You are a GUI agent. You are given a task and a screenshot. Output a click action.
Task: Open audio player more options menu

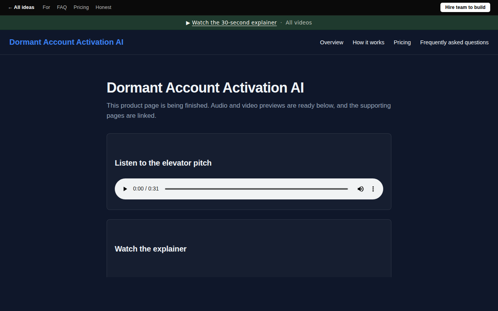373,189
